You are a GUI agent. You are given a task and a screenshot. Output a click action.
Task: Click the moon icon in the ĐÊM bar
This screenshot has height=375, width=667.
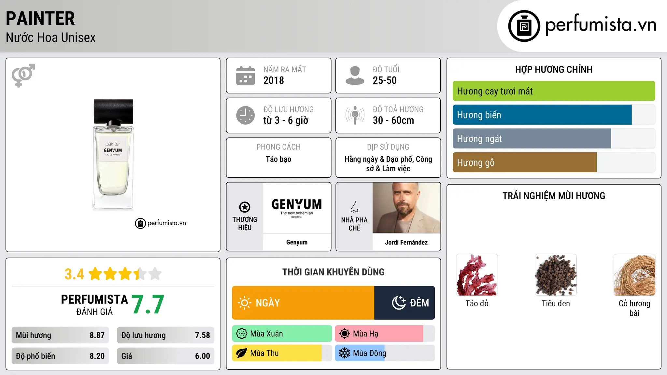[x=399, y=303]
